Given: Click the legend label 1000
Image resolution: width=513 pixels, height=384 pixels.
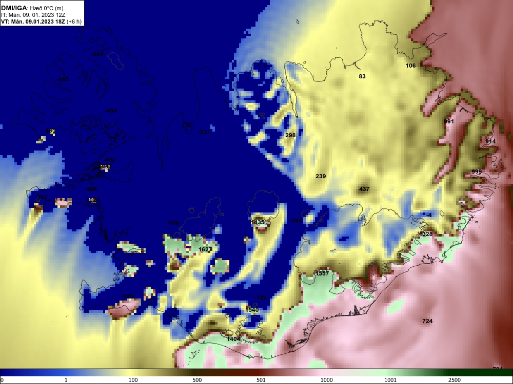Looking at the screenshot, I should coord(326,380).
